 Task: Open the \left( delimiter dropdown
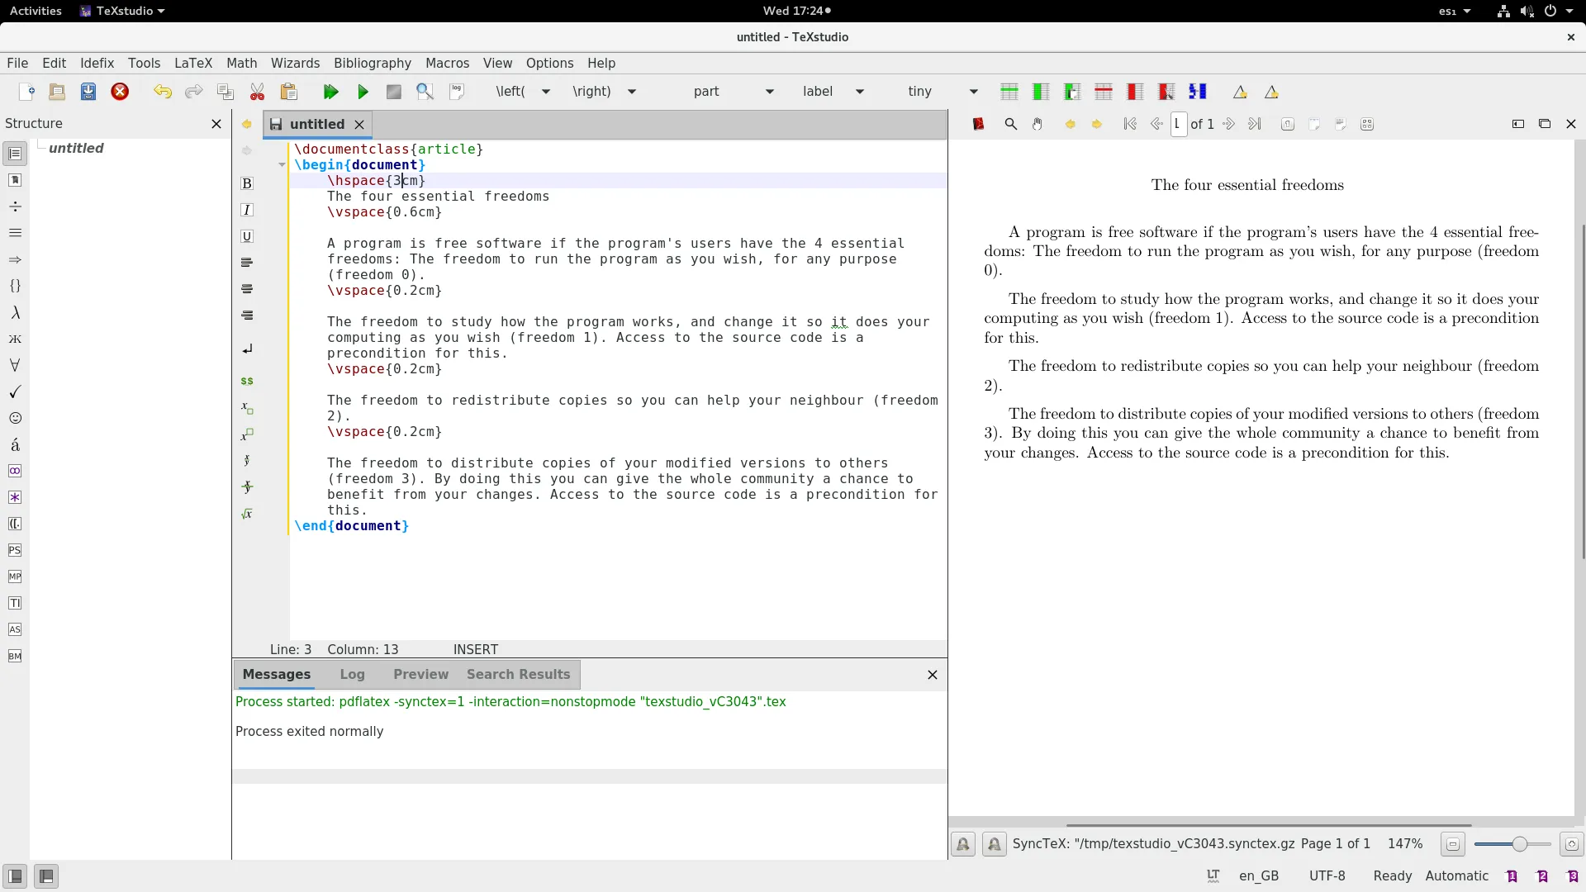545,92
